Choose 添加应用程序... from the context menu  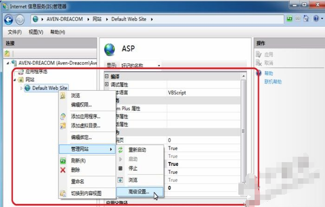(x=86, y=116)
